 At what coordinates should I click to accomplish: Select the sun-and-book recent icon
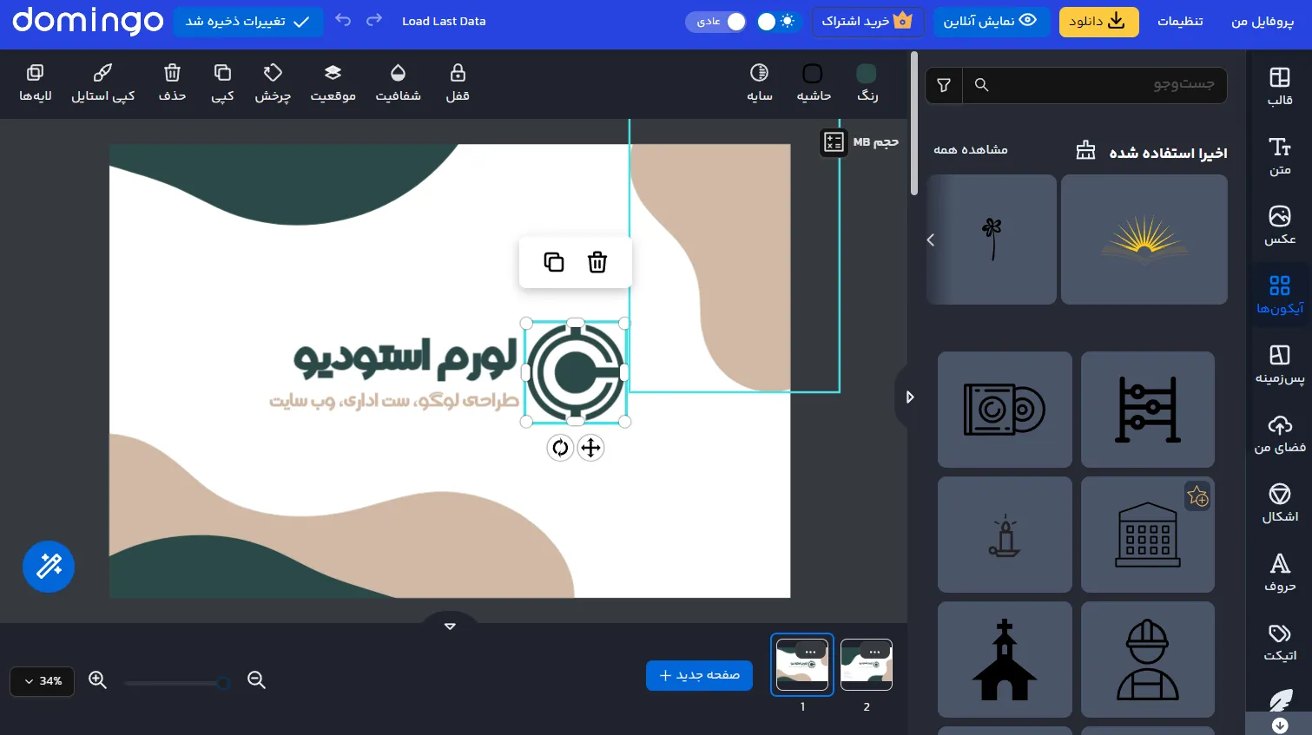click(1144, 239)
